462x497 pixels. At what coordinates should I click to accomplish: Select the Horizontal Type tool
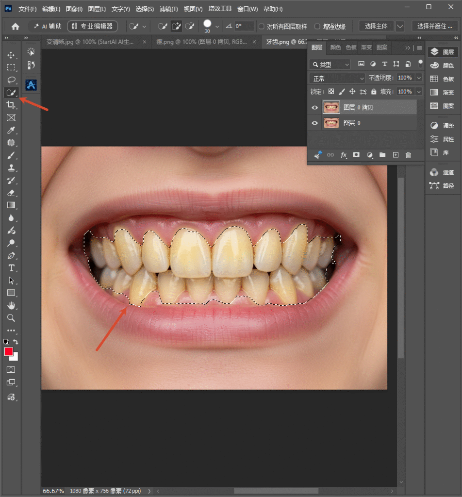point(11,268)
